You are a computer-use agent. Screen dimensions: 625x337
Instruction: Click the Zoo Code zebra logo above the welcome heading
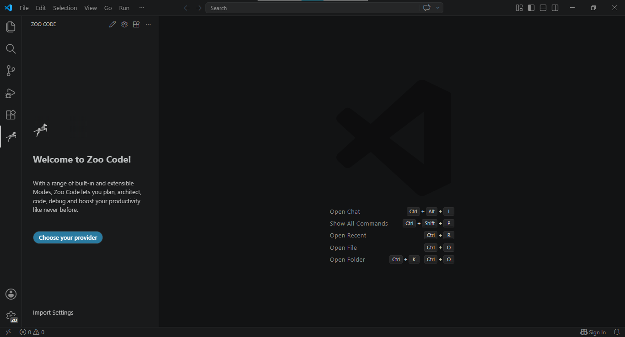coord(40,130)
